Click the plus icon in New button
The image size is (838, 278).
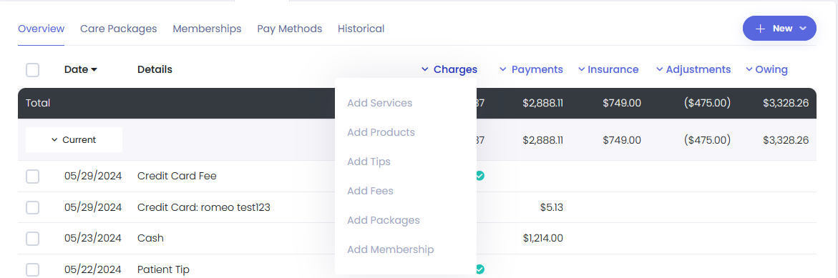761,29
